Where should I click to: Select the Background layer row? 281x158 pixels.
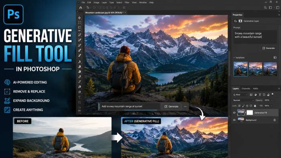[x=255, y=120]
